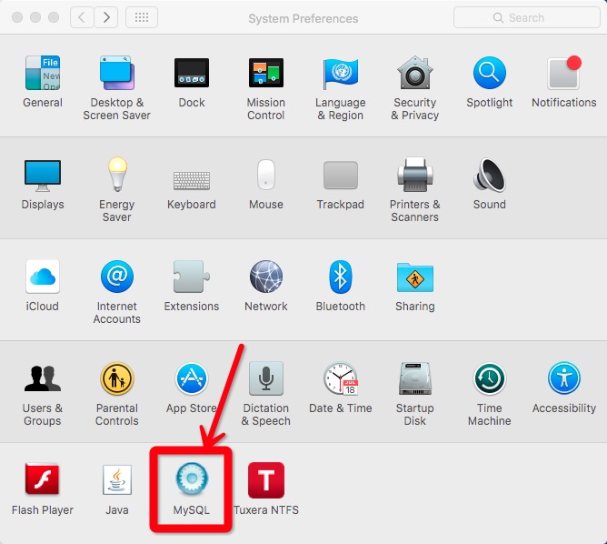Screen dimensions: 607x544
Task: Click the window zoom button
Action: click(54, 17)
